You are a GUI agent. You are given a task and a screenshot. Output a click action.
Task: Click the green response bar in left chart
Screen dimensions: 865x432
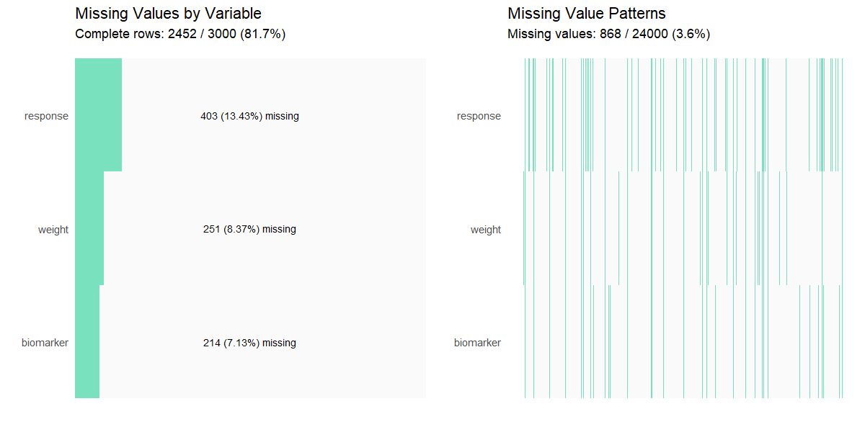tap(98, 115)
